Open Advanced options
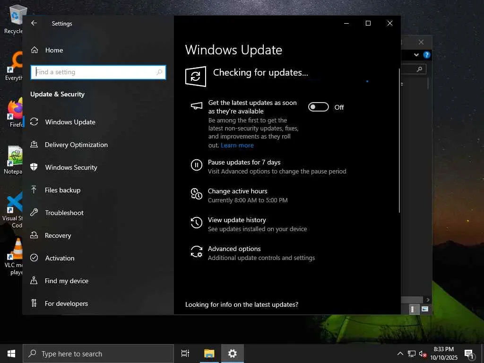 (x=234, y=249)
